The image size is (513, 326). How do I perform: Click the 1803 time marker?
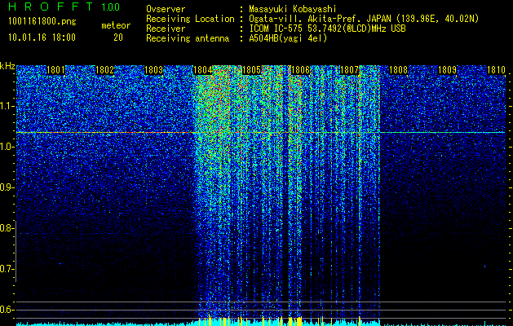pos(153,70)
